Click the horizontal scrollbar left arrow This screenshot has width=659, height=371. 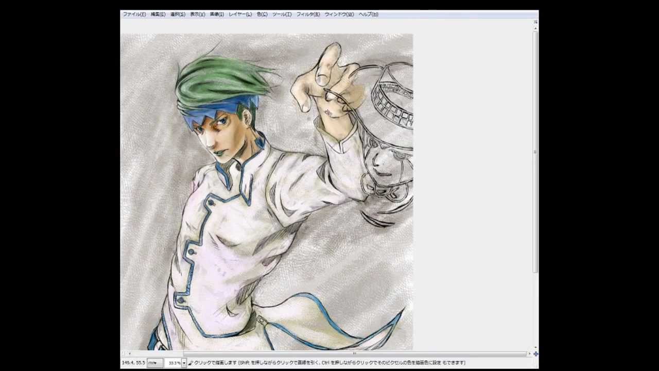[129, 353]
